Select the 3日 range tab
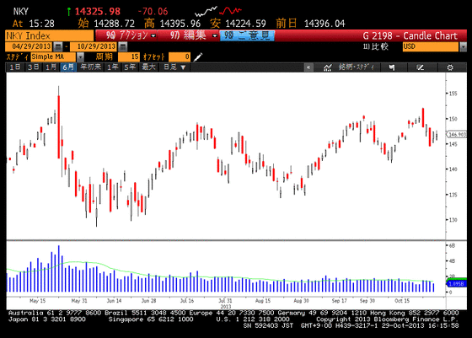 pos(33,67)
